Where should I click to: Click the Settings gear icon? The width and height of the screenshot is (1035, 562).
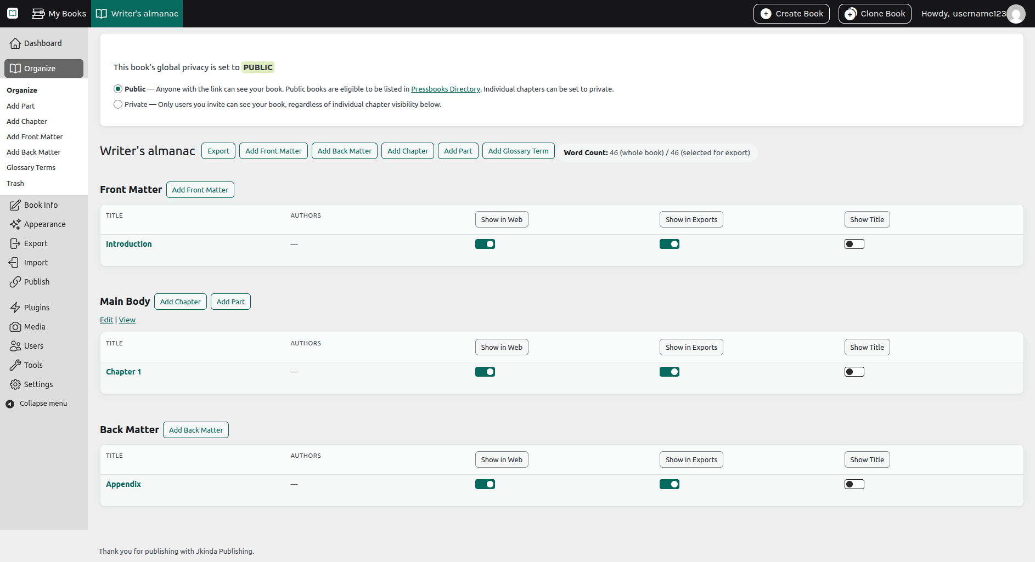[x=15, y=384]
